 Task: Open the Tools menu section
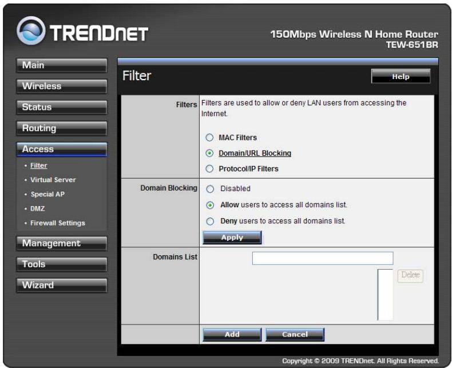tap(62, 264)
